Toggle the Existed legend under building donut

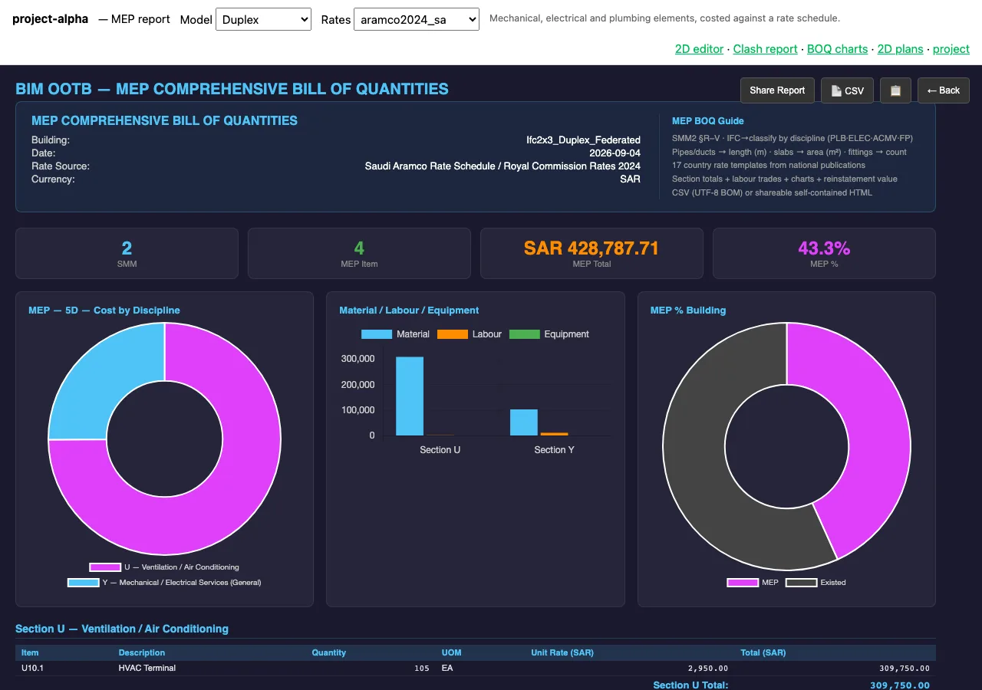[816, 583]
